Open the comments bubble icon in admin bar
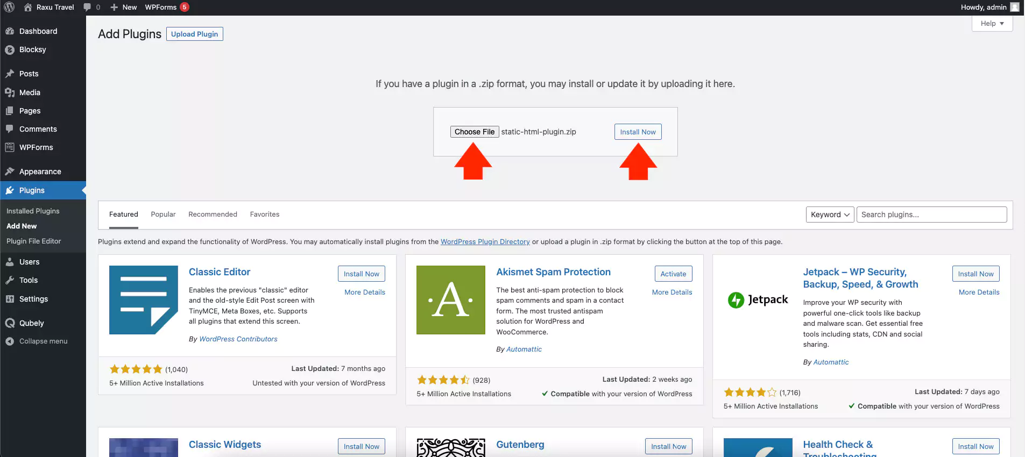 (x=87, y=7)
